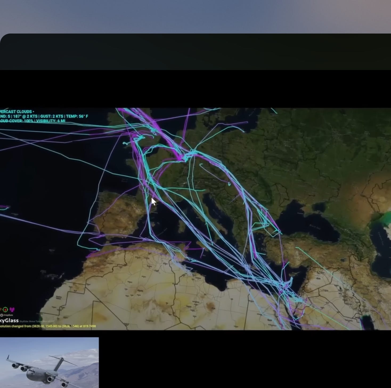This screenshot has width=391, height=388.
Task: Click the green crosshair target icon
Action: pyautogui.click(x=5, y=310)
